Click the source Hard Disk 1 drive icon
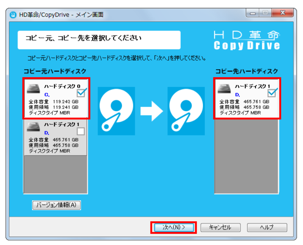The width and height of the screenshot is (303, 245). click(x=33, y=127)
